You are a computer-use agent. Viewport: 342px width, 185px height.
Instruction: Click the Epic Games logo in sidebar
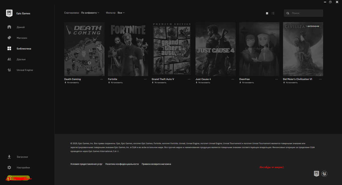coord(9,13)
